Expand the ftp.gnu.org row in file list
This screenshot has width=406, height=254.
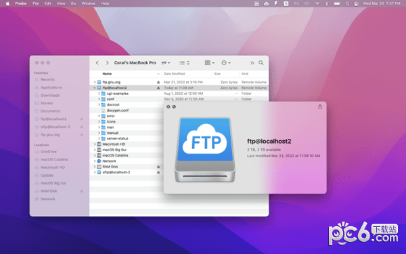[x=95, y=82]
